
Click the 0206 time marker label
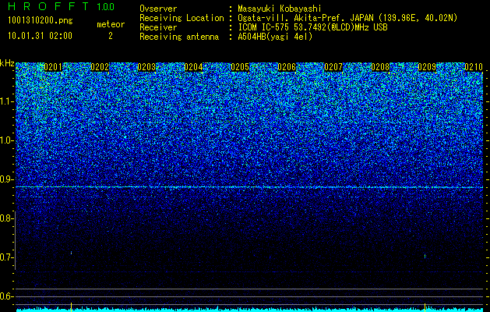click(287, 67)
